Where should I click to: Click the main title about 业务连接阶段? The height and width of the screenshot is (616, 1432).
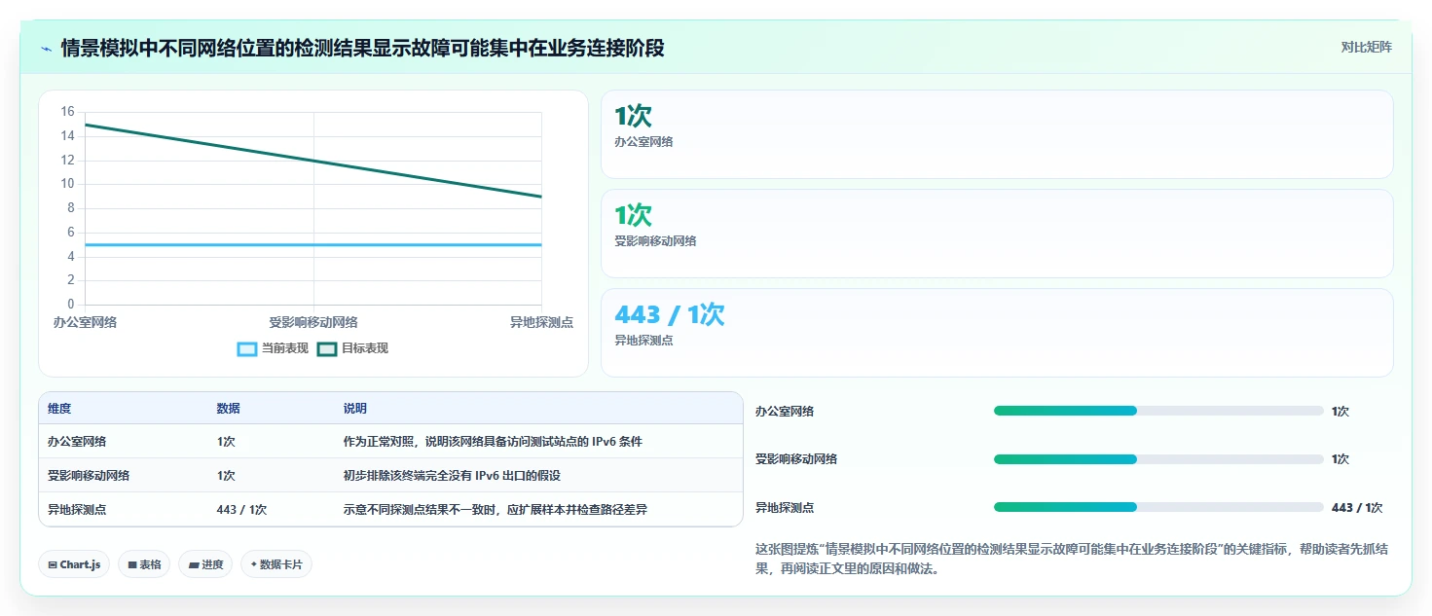(x=362, y=48)
